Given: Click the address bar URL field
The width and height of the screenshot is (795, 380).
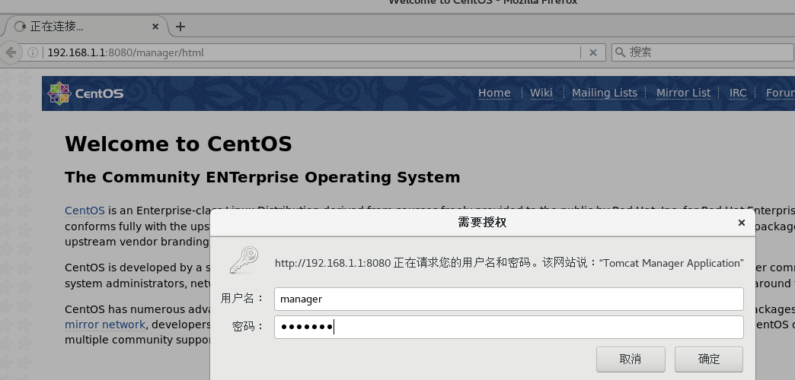Looking at the screenshot, I should pos(313,52).
